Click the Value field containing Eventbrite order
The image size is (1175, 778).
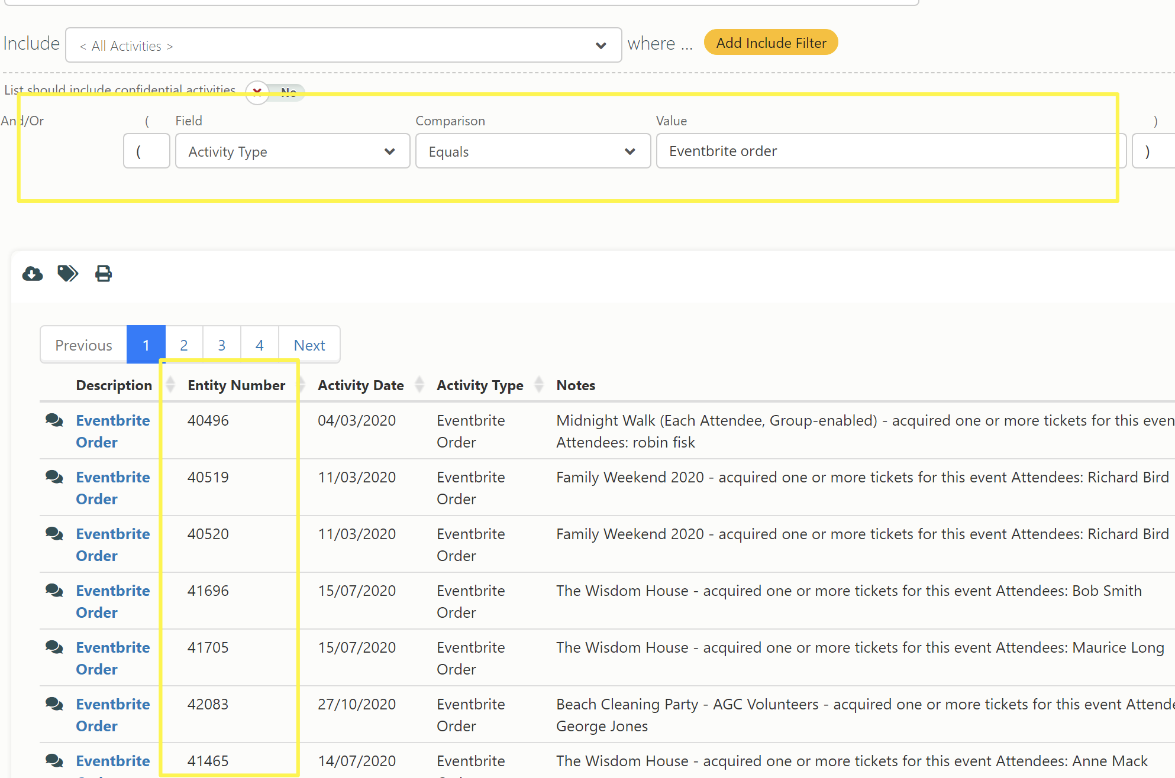tap(891, 151)
